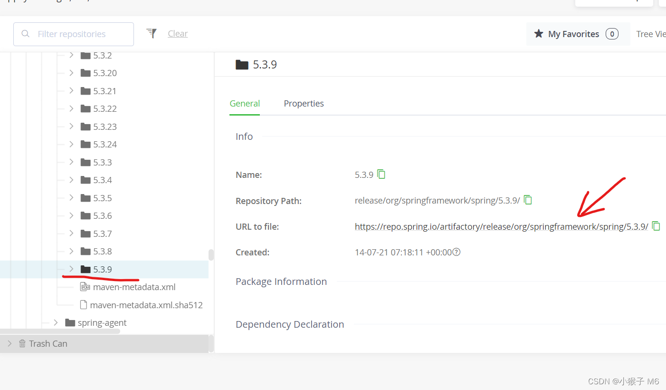The image size is (666, 390).
Task: Expand the spring-agent folder node
Action: 56,322
